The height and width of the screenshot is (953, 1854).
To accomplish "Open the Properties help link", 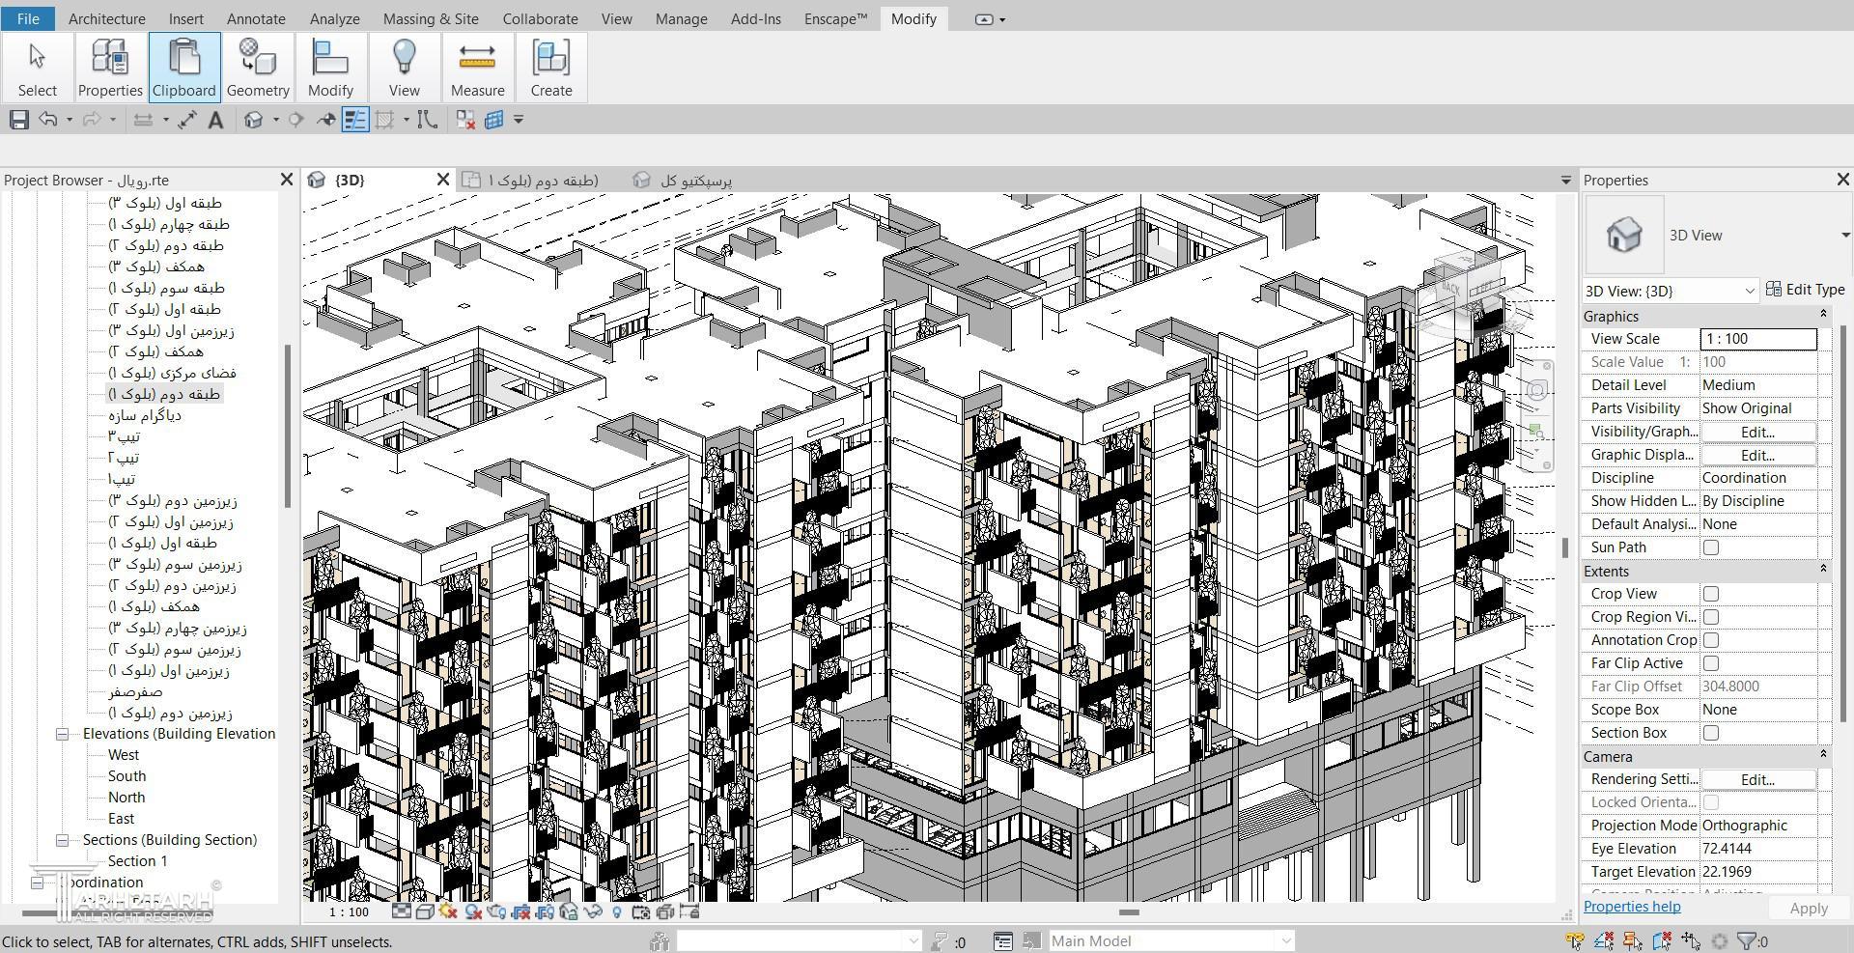I will pyautogui.click(x=1632, y=906).
